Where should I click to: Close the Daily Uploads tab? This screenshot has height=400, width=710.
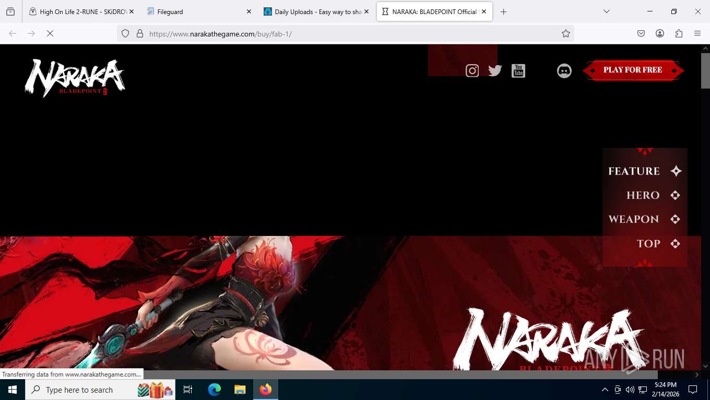366,11
